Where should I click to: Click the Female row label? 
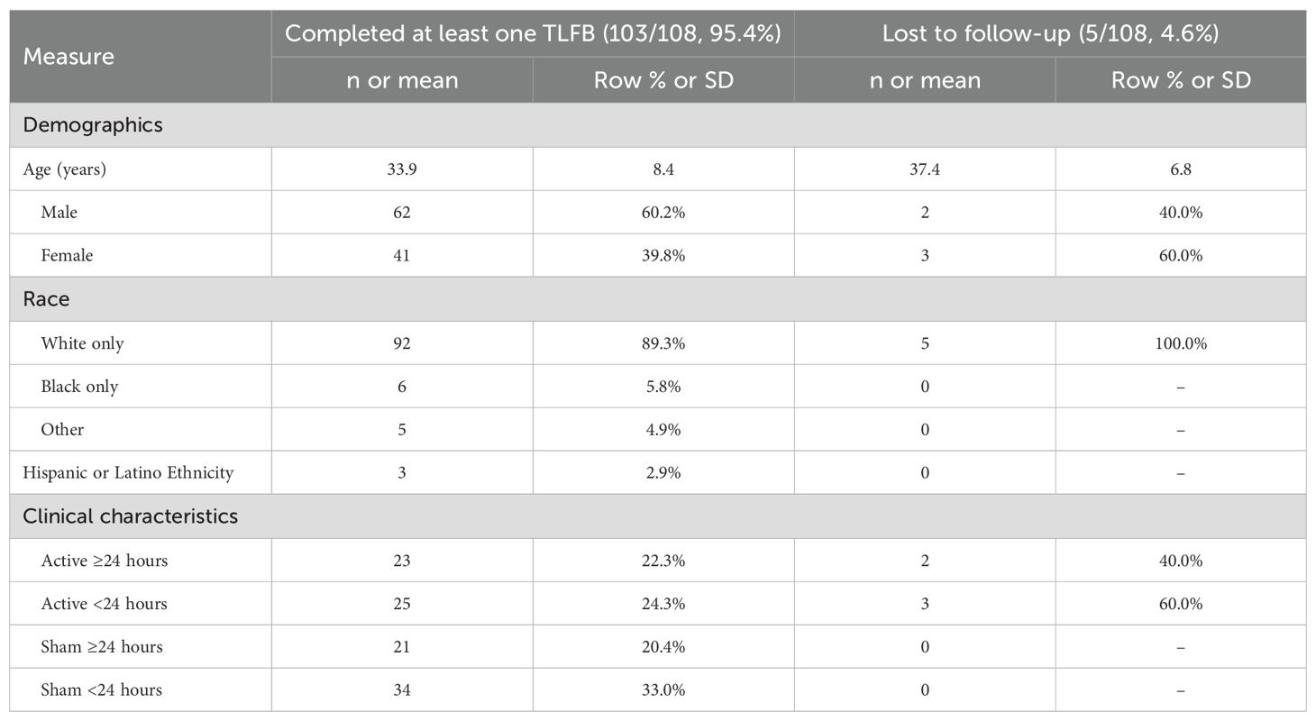coord(67,256)
